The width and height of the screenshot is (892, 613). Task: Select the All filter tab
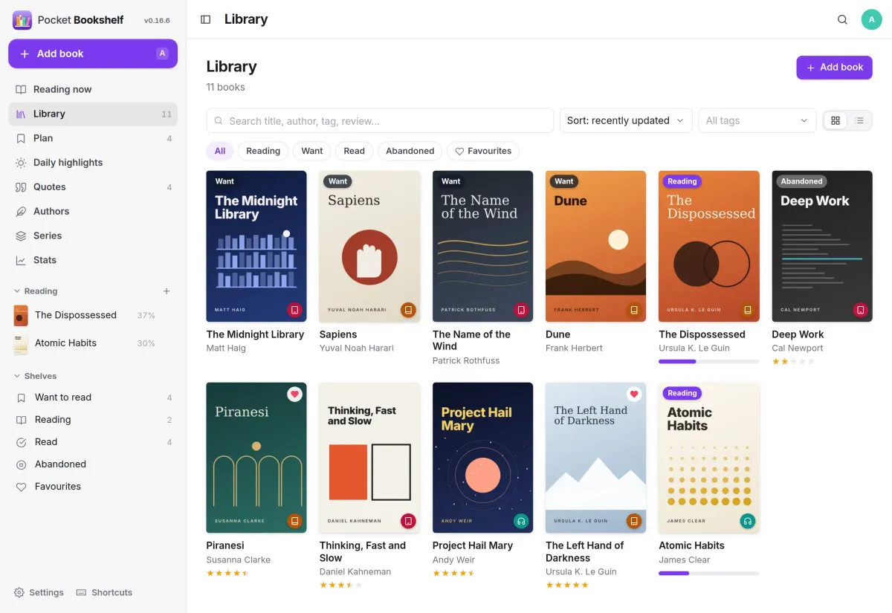click(x=220, y=151)
